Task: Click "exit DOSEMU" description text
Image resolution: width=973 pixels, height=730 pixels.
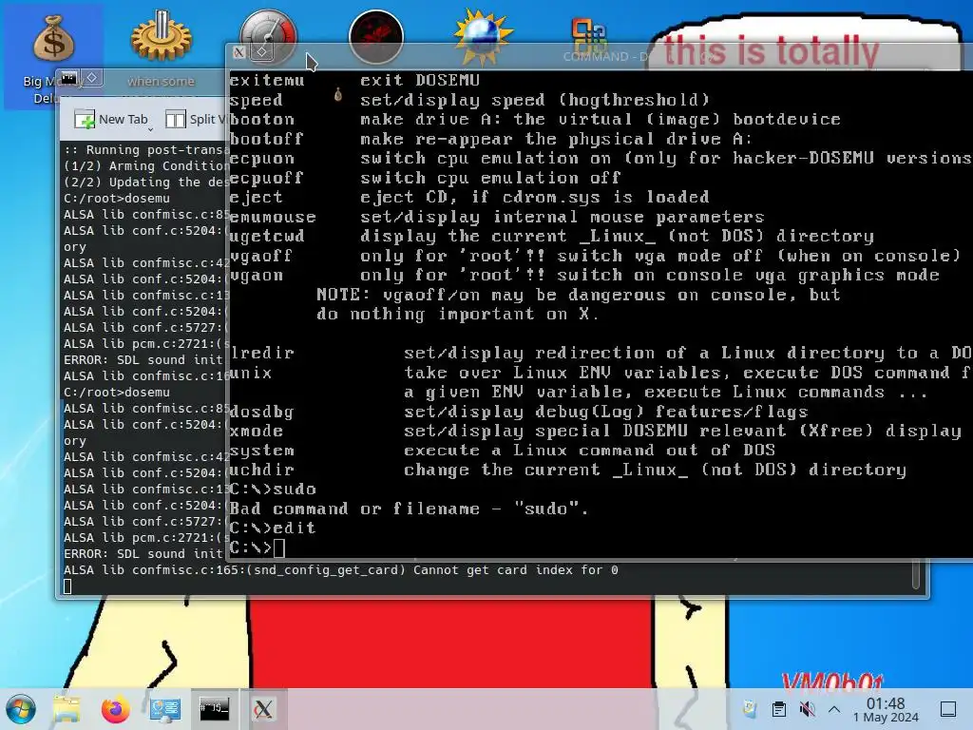Action: coord(420,80)
